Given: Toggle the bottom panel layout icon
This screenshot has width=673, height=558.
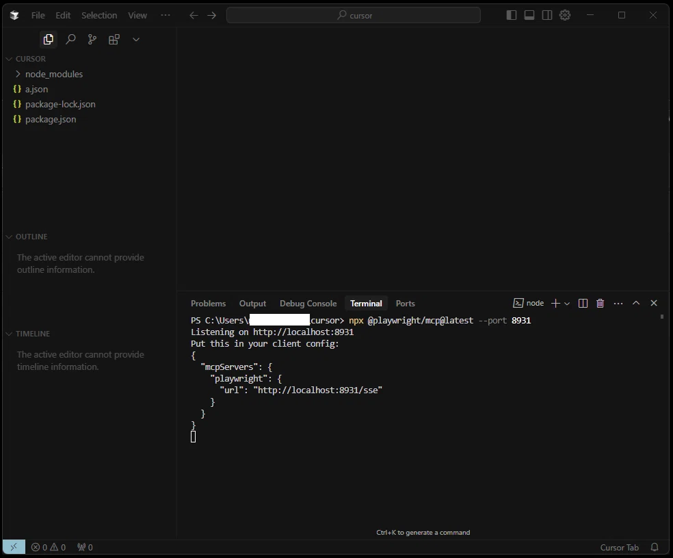Looking at the screenshot, I should (x=529, y=15).
